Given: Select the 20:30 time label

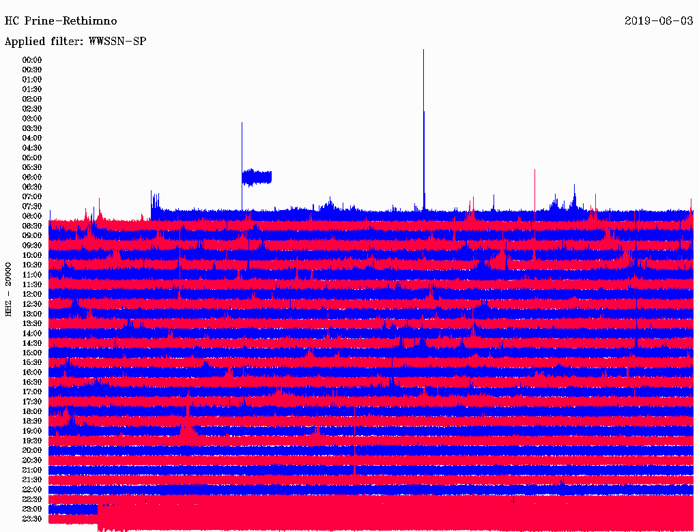Looking at the screenshot, I should pos(31,460).
